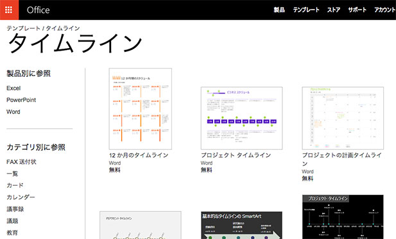Browse the 議題 category

[12, 221]
